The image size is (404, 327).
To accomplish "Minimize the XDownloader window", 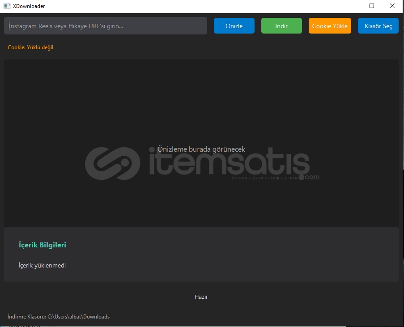I will point(352,6).
